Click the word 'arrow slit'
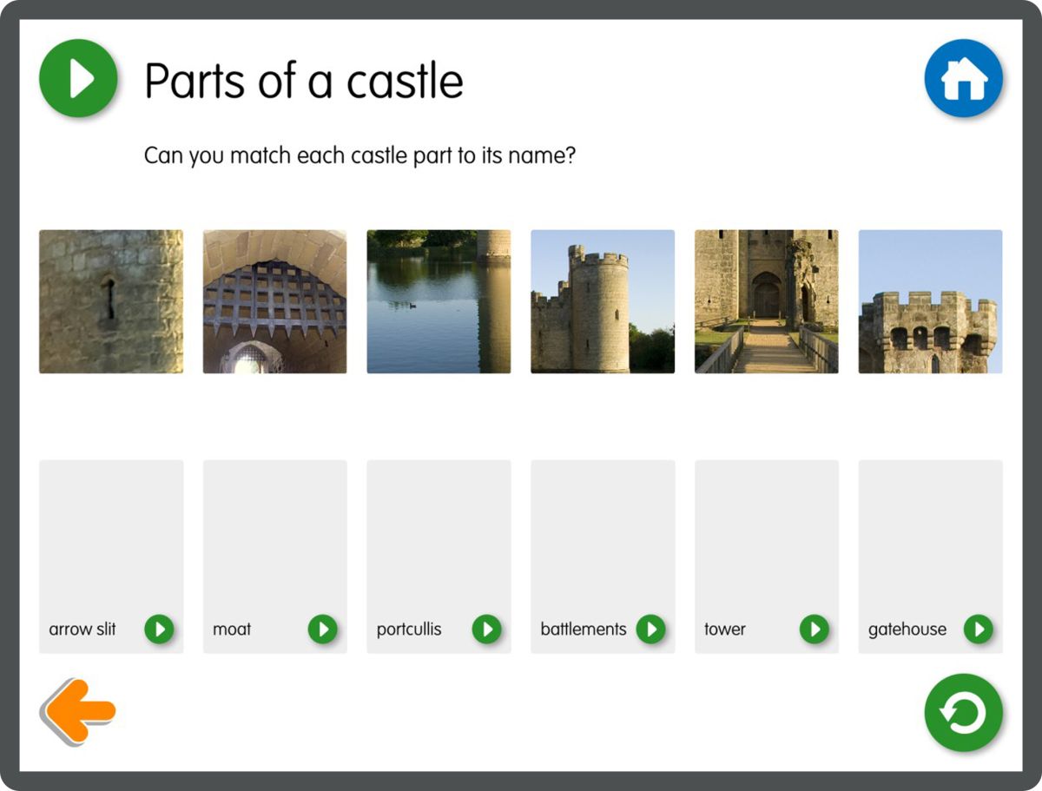The height and width of the screenshot is (791, 1042). (82, 629)
